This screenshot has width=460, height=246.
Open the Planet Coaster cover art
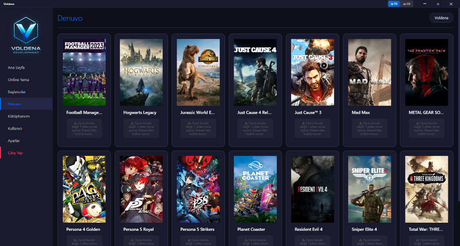pos(255,189)
